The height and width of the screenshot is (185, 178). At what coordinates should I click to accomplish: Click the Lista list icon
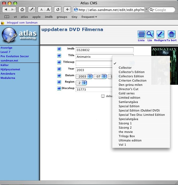pos(141,34)
